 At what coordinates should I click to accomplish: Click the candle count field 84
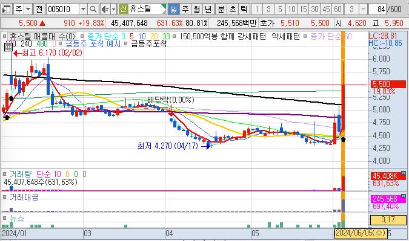coord(377,10)
